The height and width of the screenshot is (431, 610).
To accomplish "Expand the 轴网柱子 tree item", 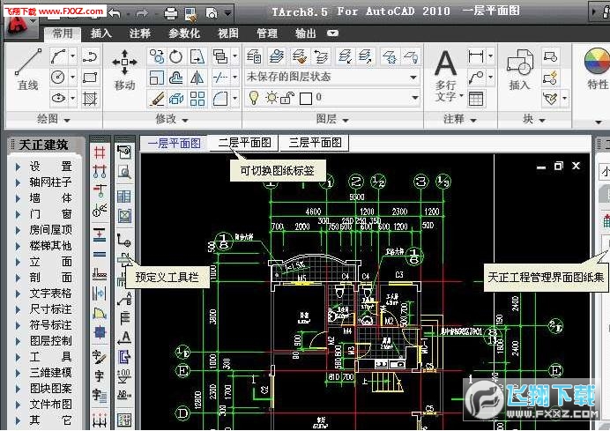I will [18, 182].
